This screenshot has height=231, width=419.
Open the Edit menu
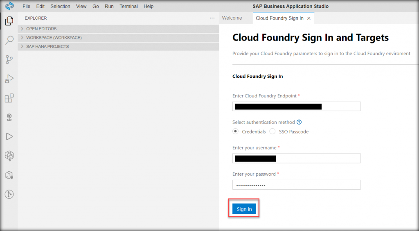point(41,7)
